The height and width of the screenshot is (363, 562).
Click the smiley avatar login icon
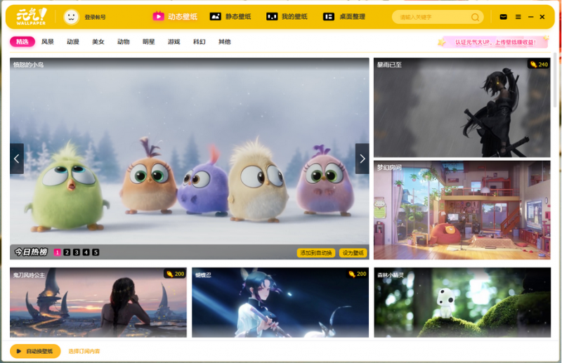pyautogui.click(x=71, y=17)
